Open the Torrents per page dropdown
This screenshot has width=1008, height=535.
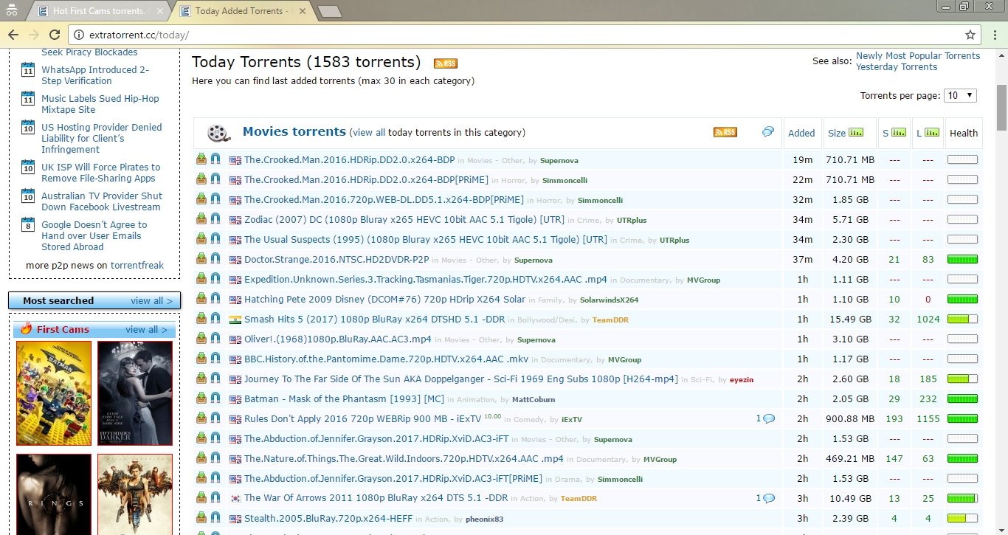coord(961,95)
